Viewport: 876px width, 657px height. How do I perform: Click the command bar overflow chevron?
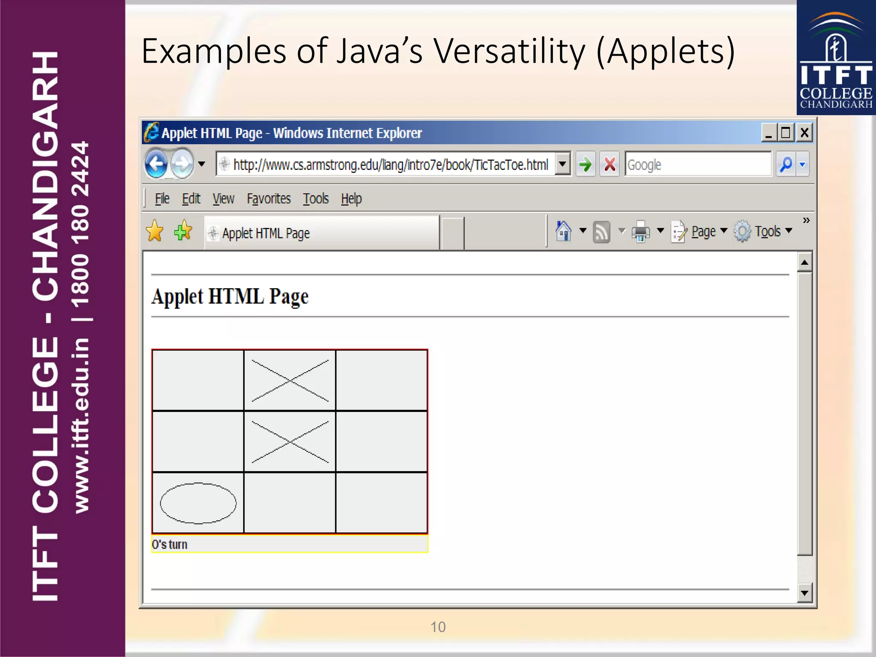click(x=806, y=220)
